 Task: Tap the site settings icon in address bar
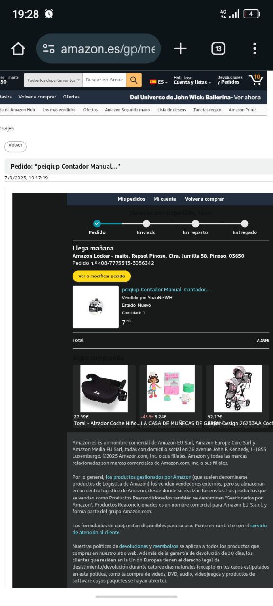pyautogui.click(x=48, y=48)
